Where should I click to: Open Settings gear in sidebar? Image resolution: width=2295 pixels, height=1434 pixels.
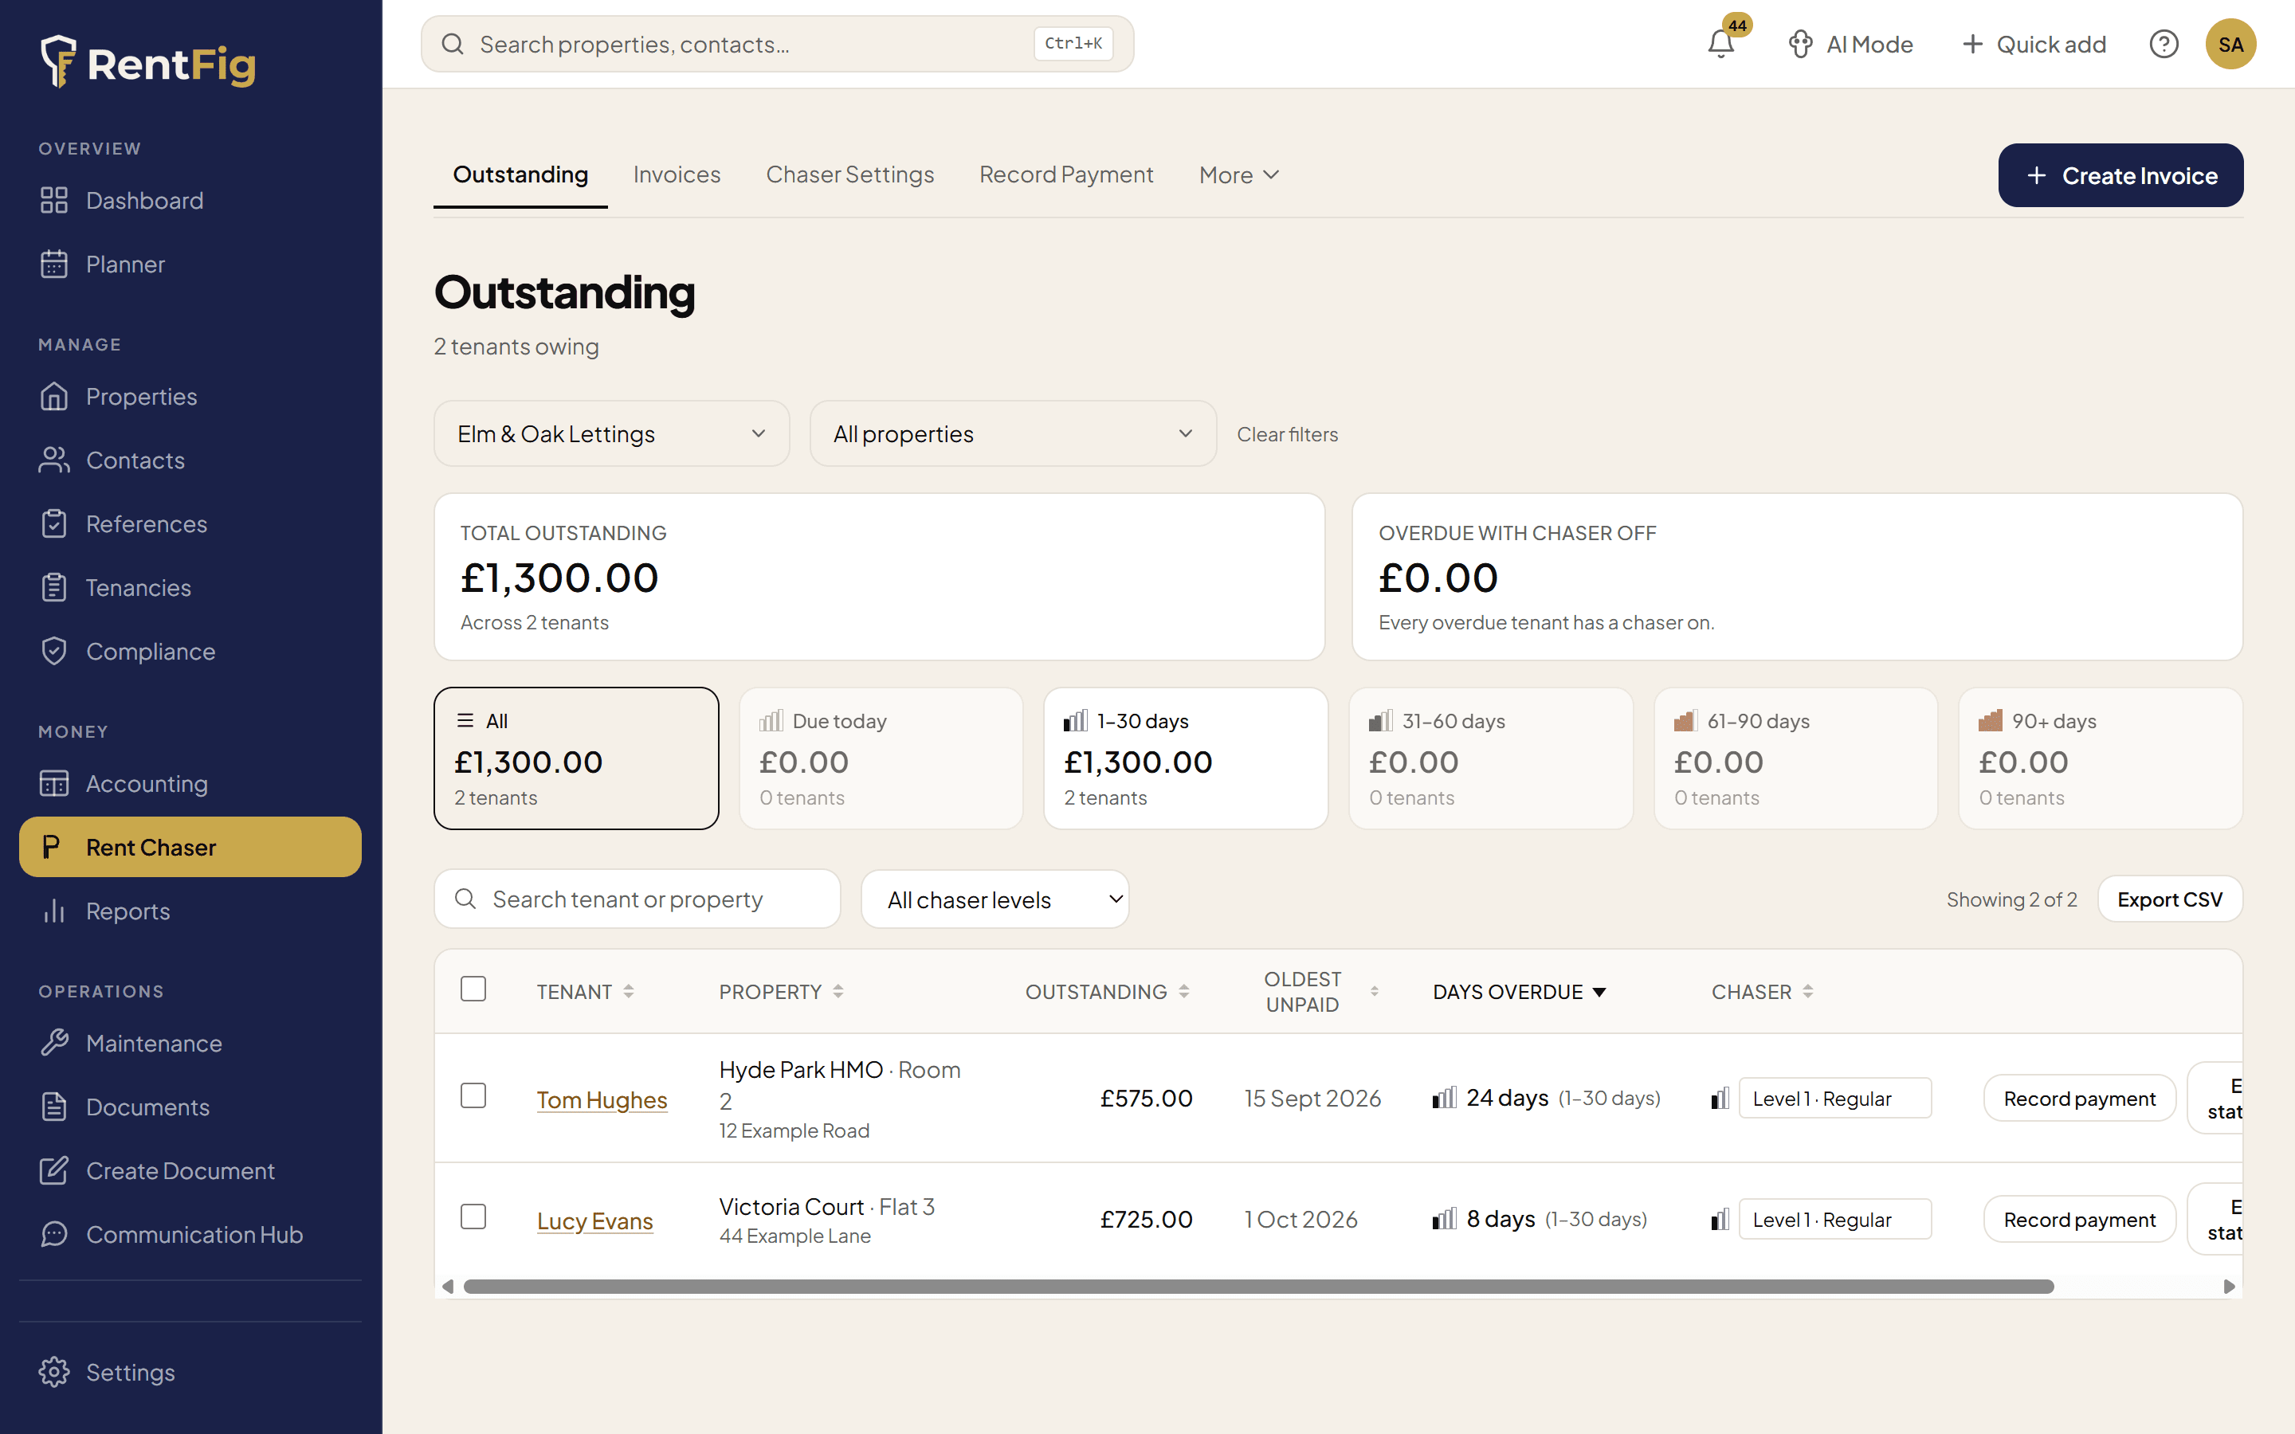190,1373
